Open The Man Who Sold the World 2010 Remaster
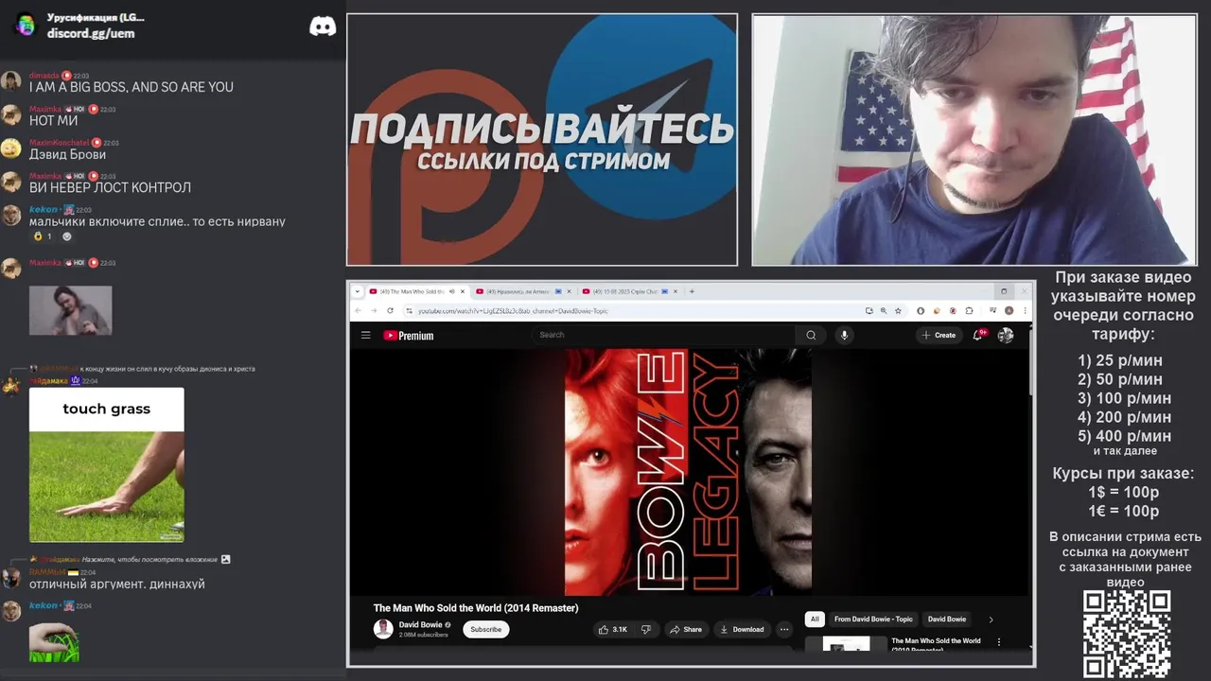 [x=936, y=645]
